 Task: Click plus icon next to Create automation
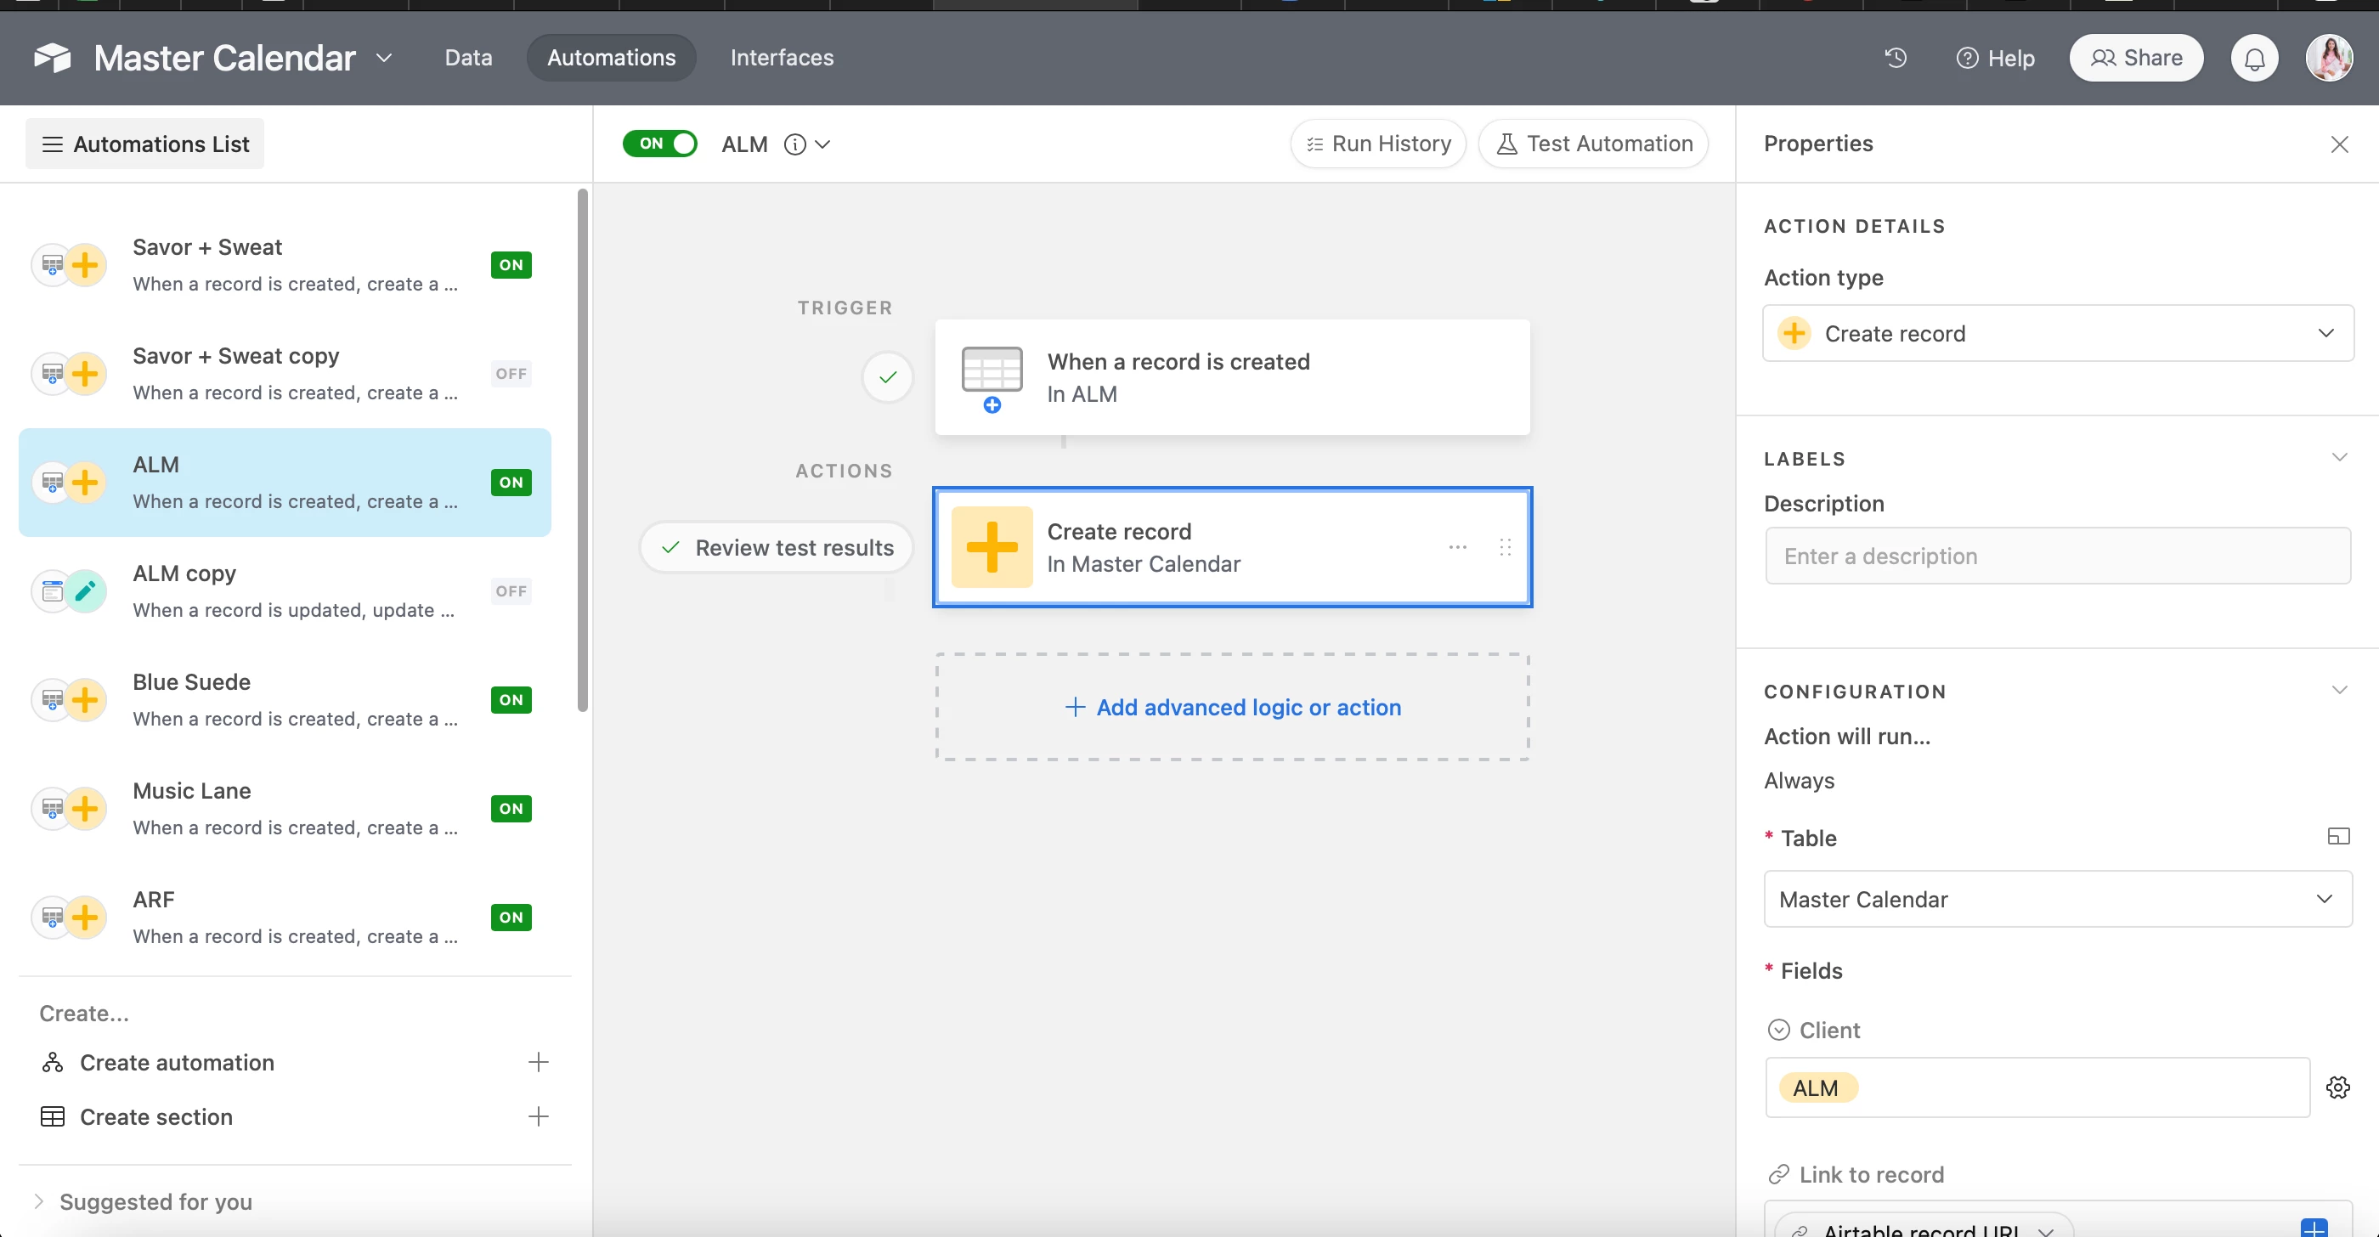(538, 1063)
